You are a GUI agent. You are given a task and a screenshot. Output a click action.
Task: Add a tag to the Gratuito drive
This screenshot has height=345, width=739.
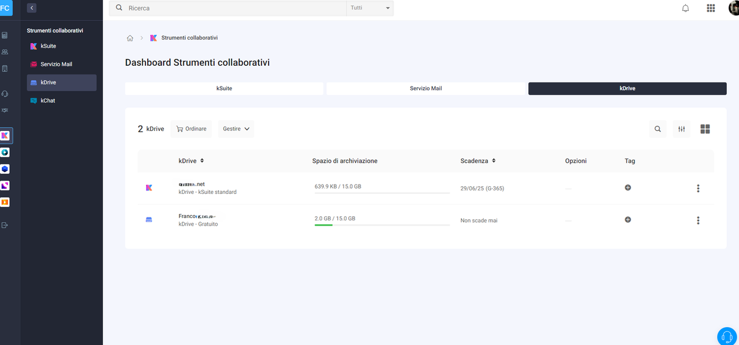[x=628, y=219]
